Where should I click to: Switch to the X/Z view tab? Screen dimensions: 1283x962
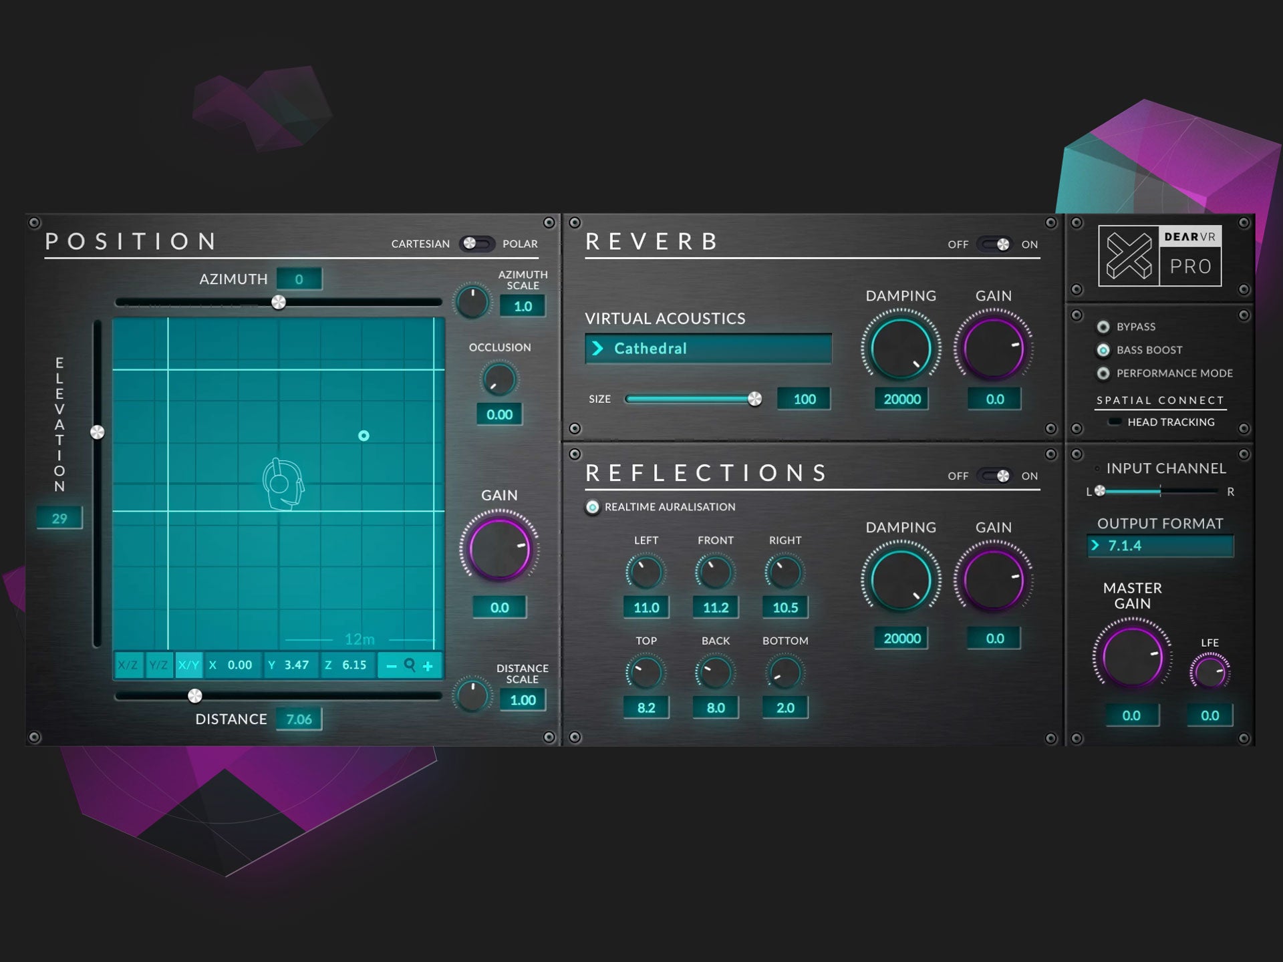[128, 665]
